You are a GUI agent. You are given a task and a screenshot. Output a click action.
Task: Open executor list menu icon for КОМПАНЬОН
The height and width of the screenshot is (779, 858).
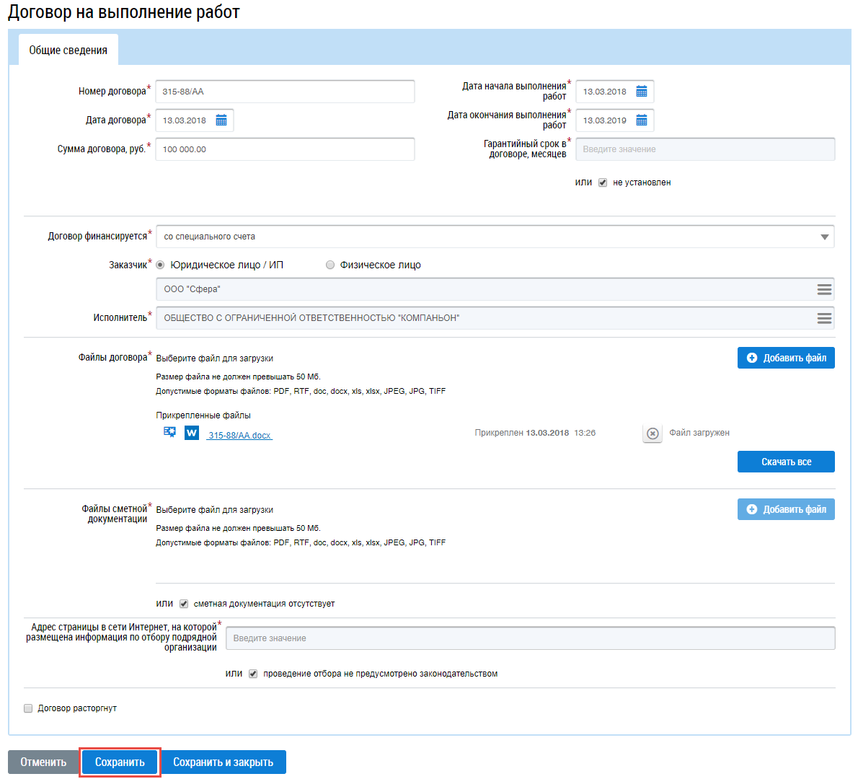824,318
